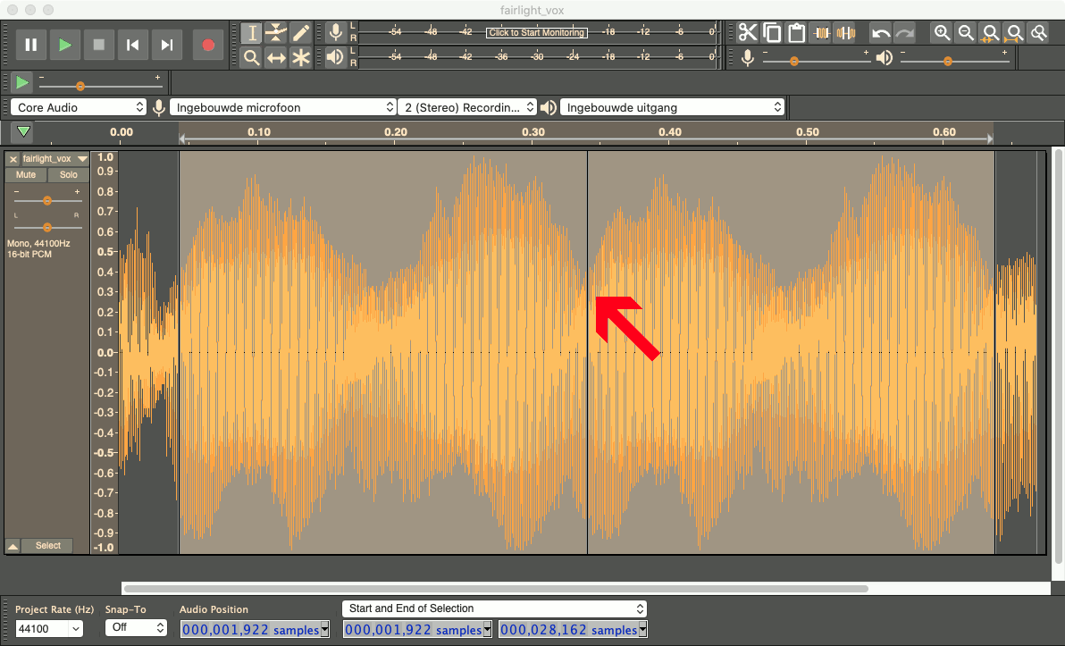Undo the last edit
This screenshot has width=1065, height=646.
point(880,32)
